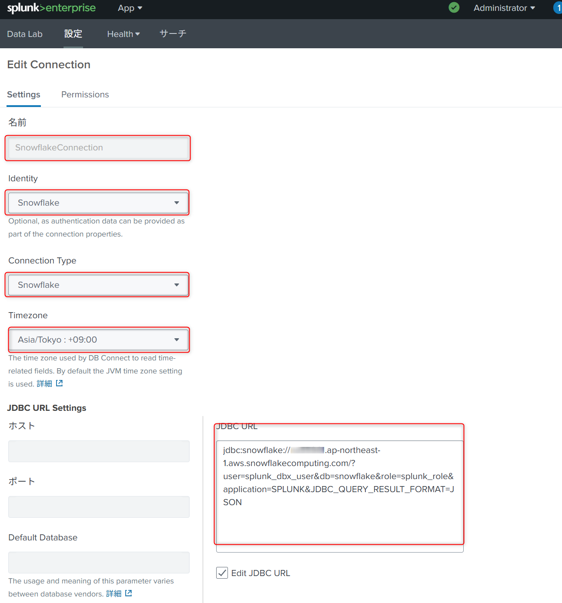This screenshot has height=603, width=562.
Task: Click the Edit JDBC URL label text
Action: [261, 573]
